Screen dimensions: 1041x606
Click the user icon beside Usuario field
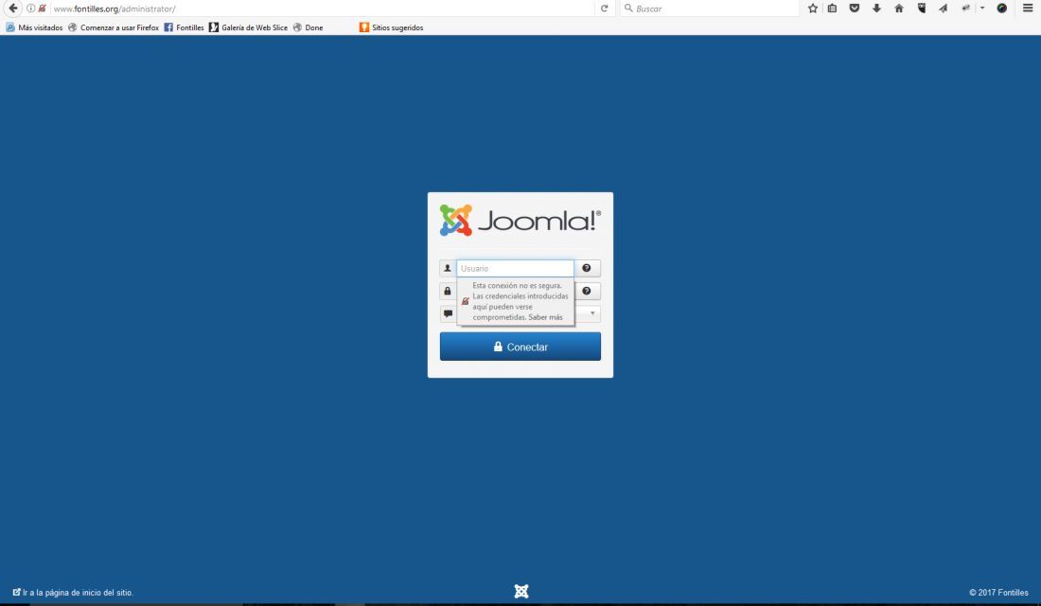pyautogui.click(x=448, y=269)
